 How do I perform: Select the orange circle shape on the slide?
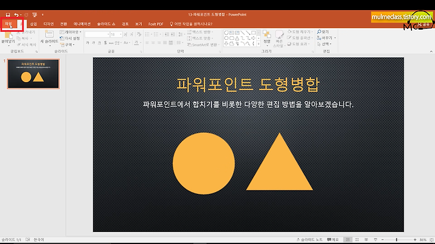coord(204,163)
